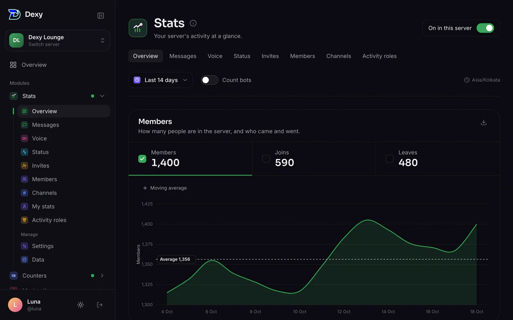Viewport: 513px width, 320px height.
Task: Open Activity roles in the sidebar
Action: click(x=63, y=220)
